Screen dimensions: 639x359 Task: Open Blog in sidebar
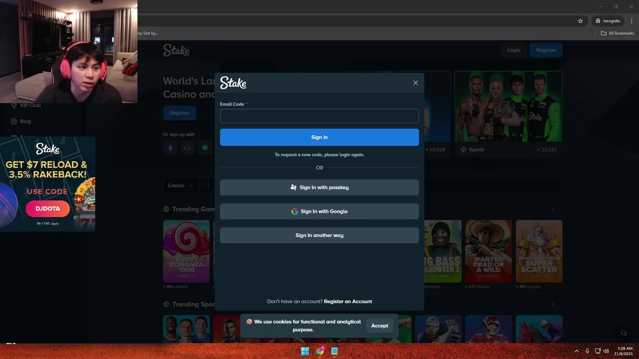21,121
